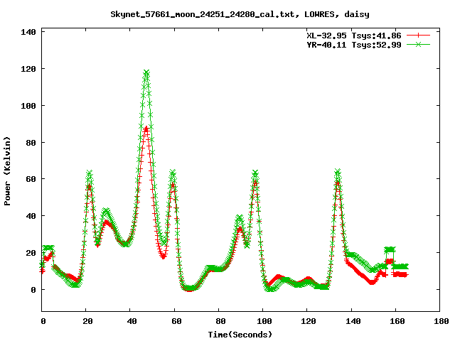Click the red legend line sample

[418, 36]
